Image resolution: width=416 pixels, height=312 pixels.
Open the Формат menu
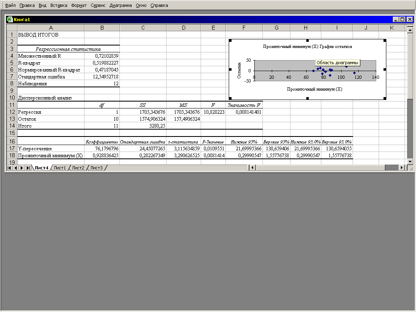79,5
